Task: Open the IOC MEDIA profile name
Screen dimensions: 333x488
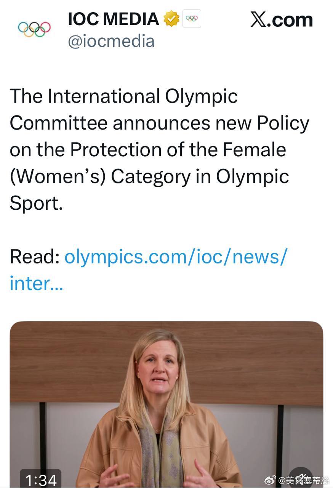Action: click(113, 19)
